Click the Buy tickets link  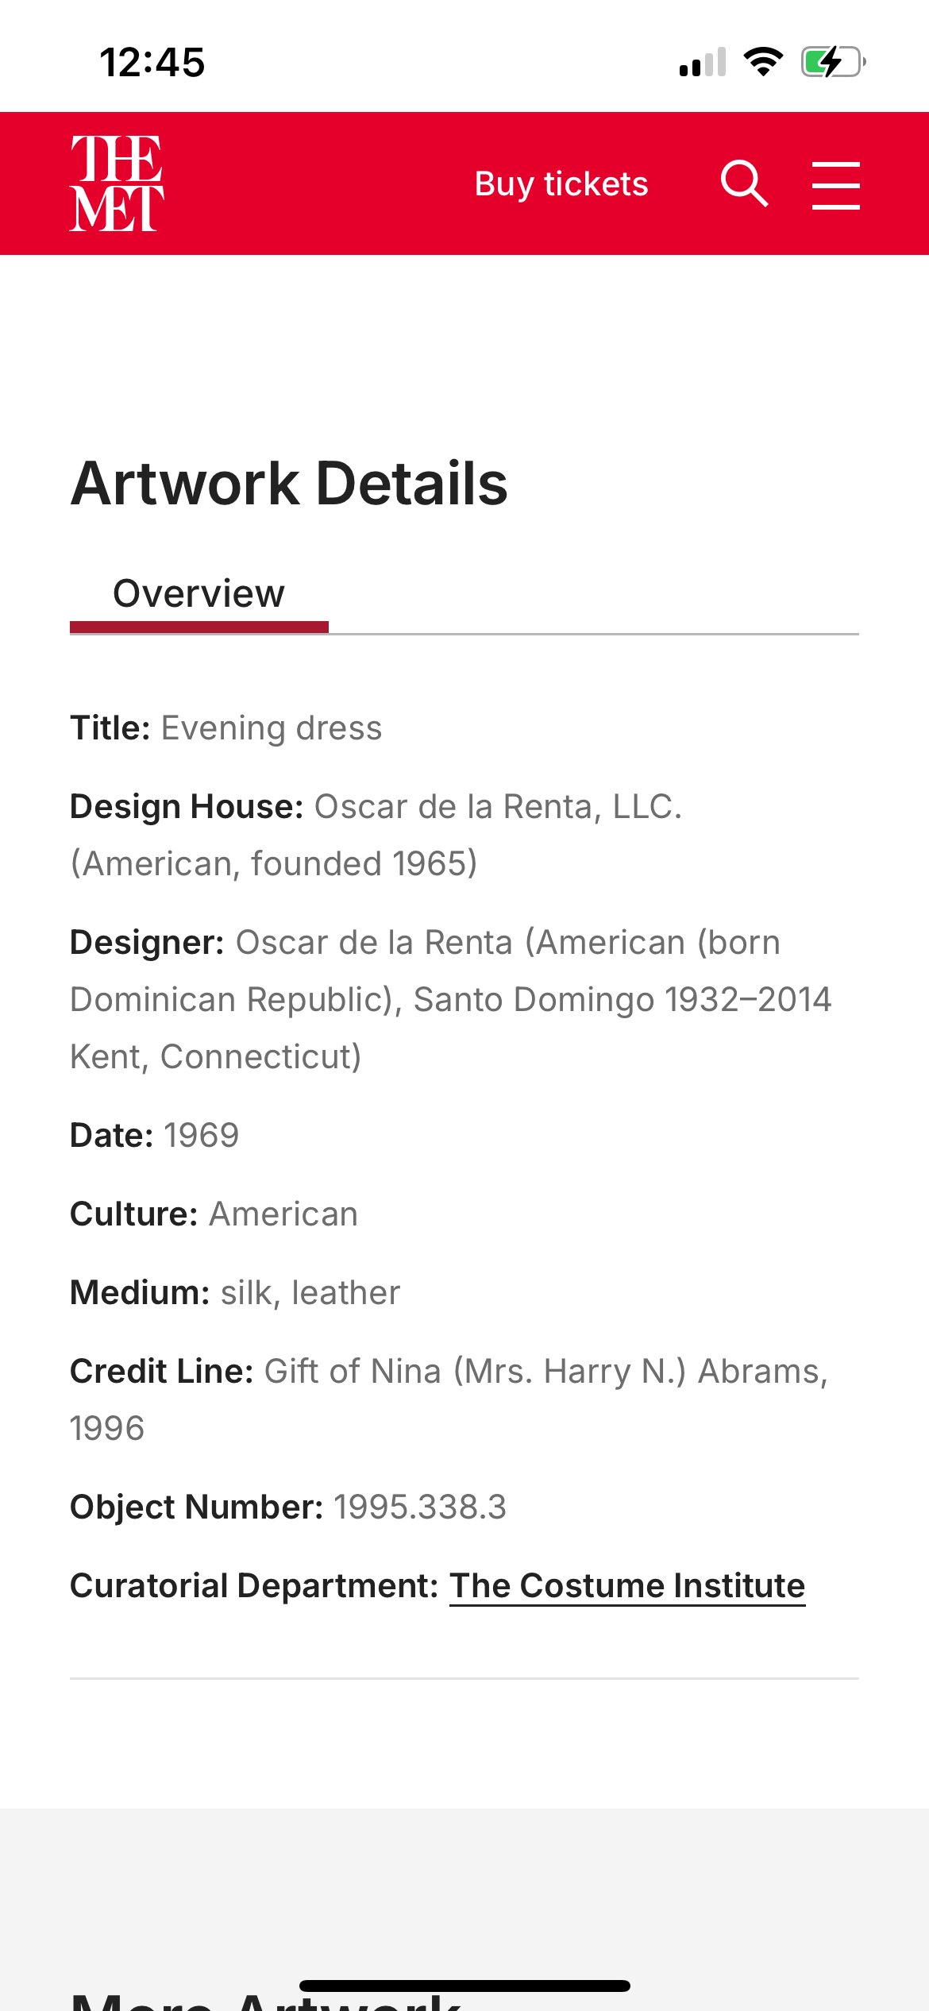[561, 183]
